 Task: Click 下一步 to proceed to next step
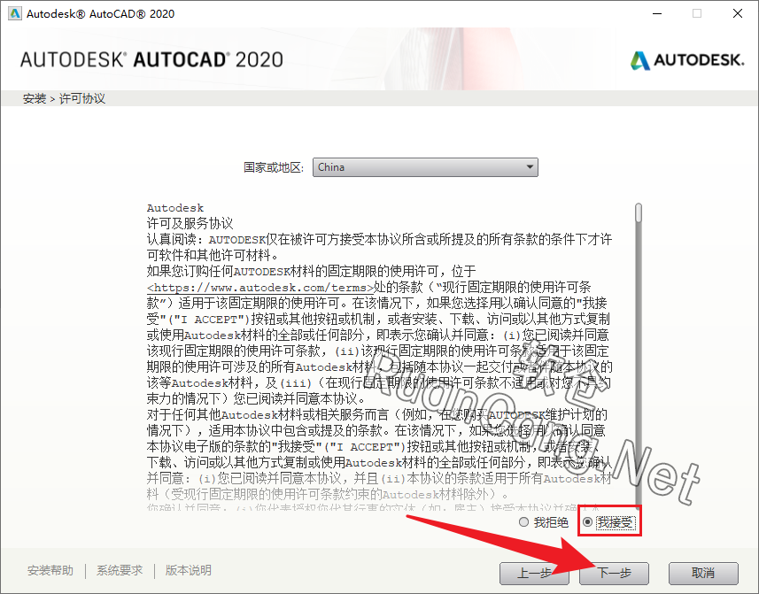coord(615,573)
